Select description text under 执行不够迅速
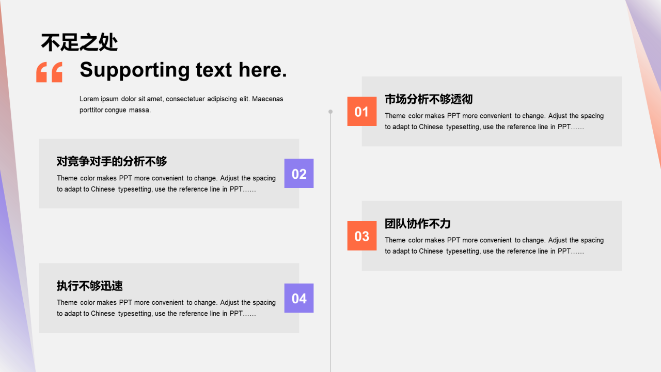 [x=166, y=308]
